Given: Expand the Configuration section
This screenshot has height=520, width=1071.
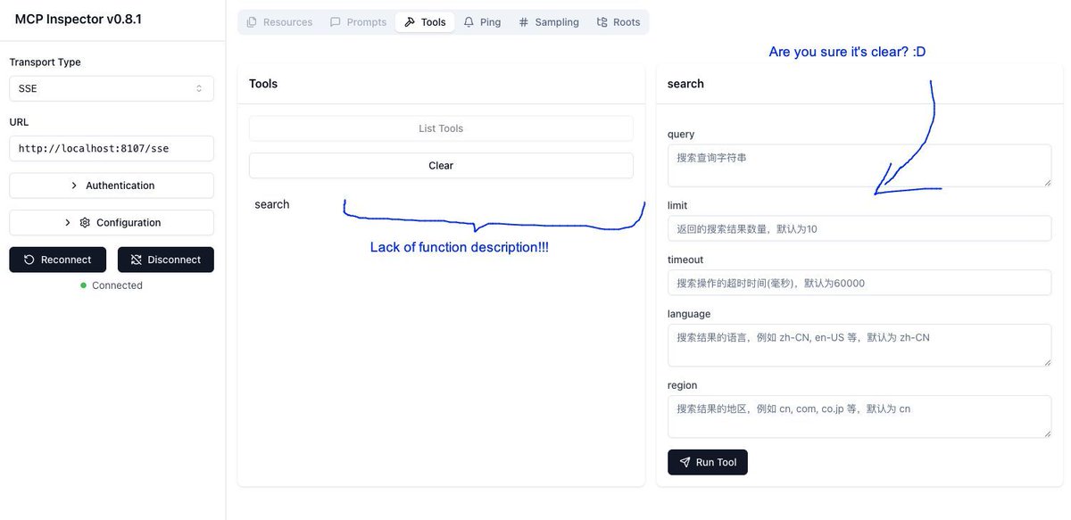Looking at the screenshot, I should tap(112, 222).
